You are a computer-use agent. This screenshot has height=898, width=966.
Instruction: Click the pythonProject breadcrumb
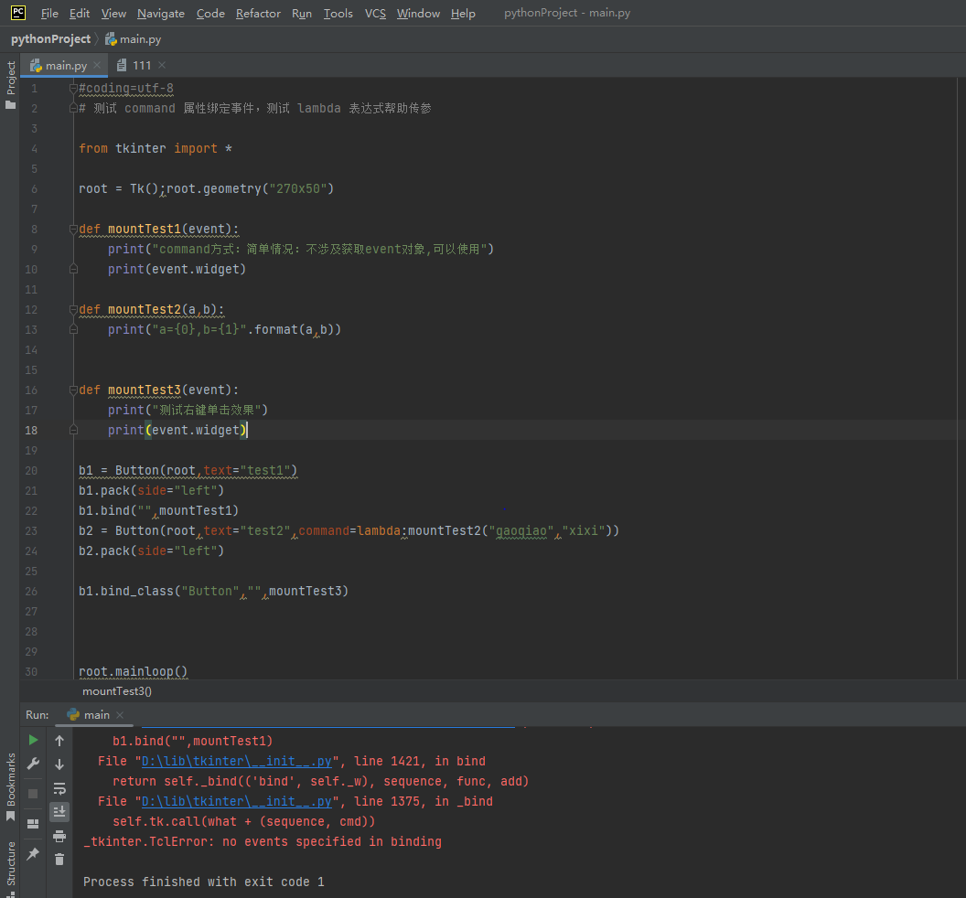tap(50, 38)
